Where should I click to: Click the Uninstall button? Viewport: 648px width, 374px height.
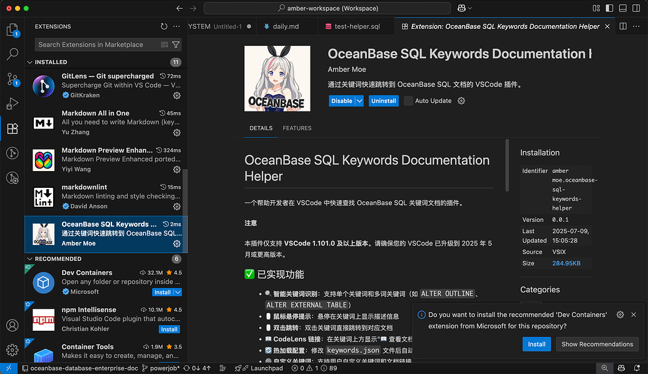pyautogui.click(x=383, y=101)
